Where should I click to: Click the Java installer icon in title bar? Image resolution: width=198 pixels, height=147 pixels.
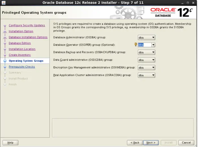4,3
